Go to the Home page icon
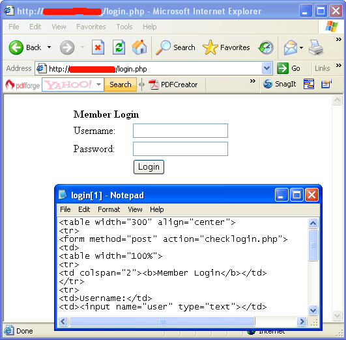Image resolution: width=346 pixels, height=340 pixels. point(139,47)
